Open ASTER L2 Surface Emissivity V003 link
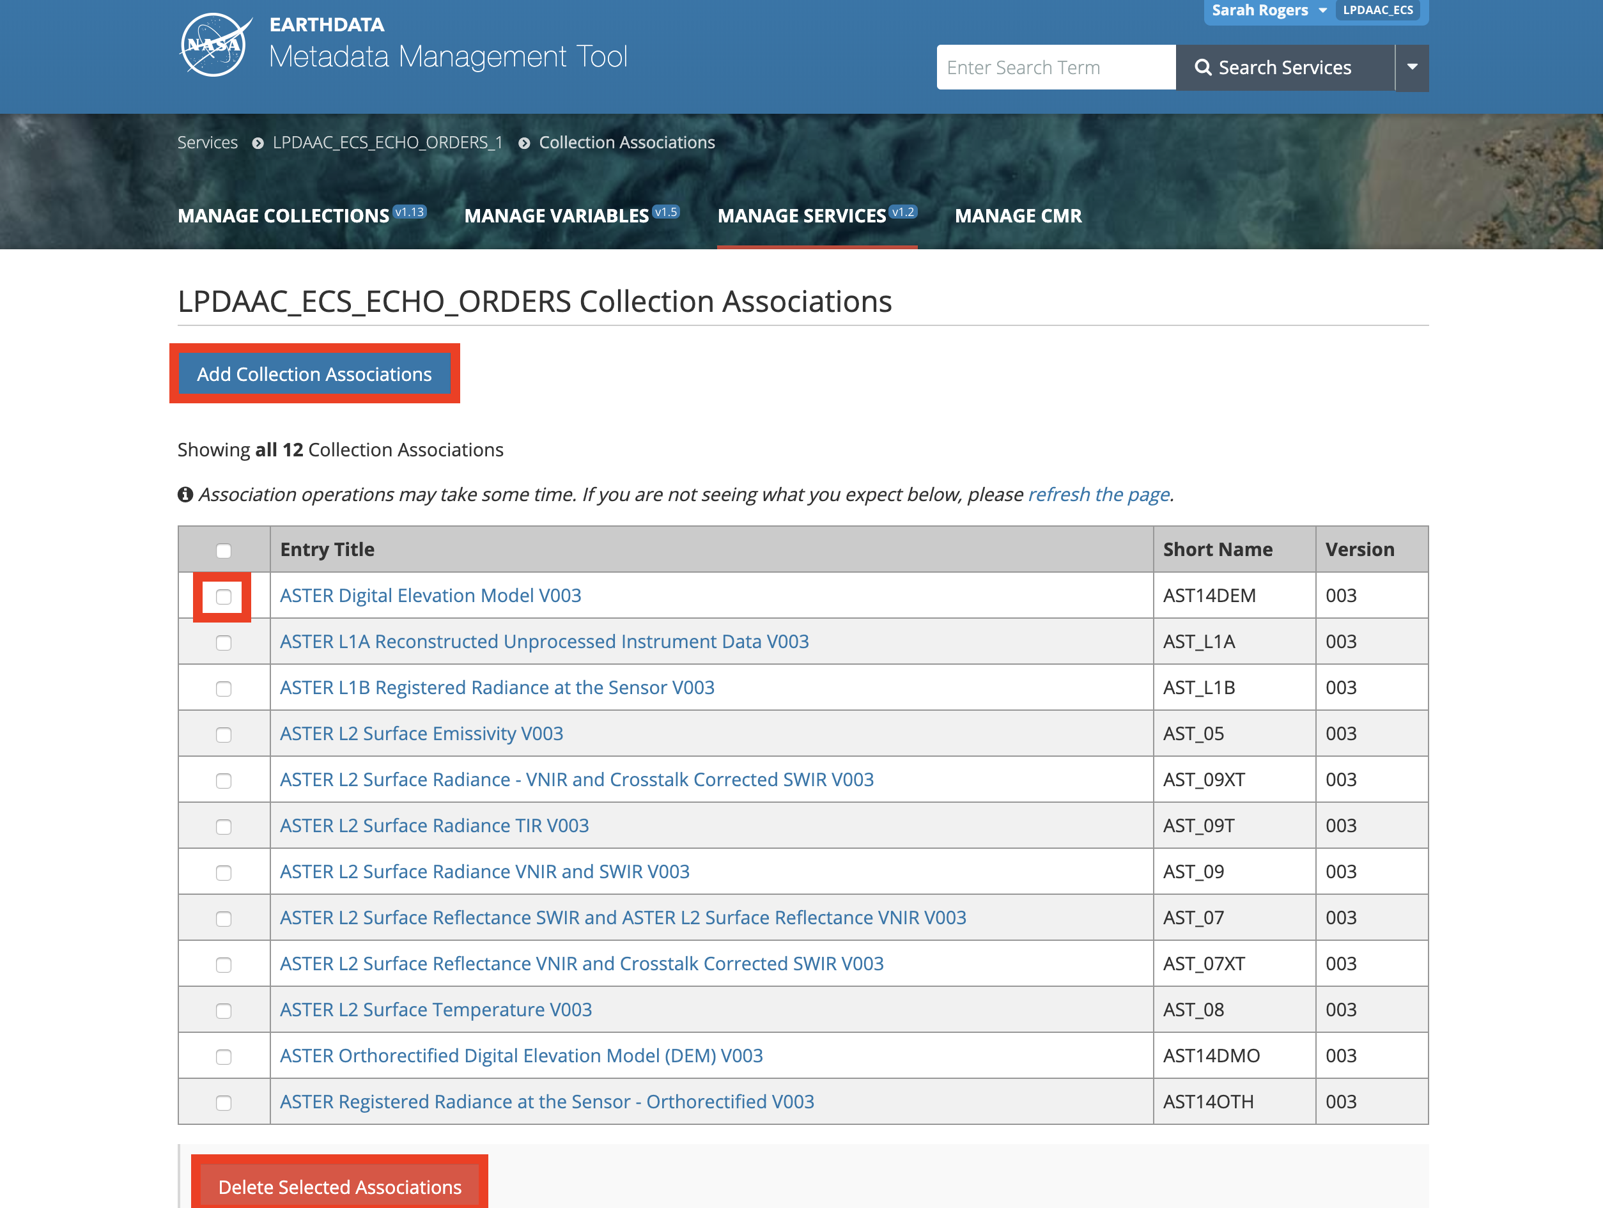 coord(421,733)
